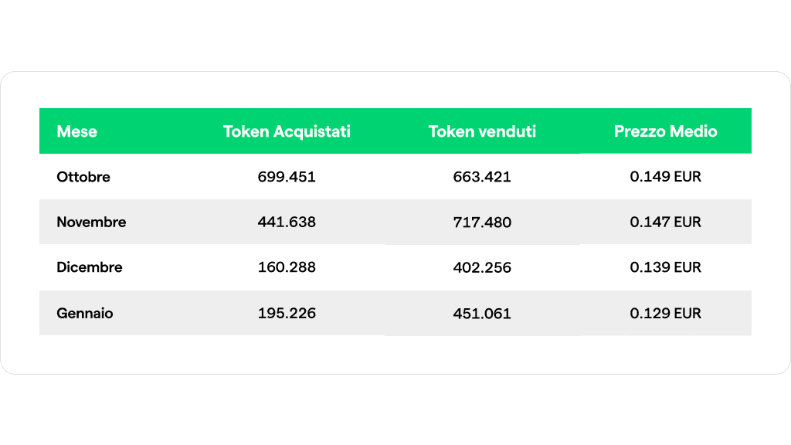Click the Dicembre row label

90,267
